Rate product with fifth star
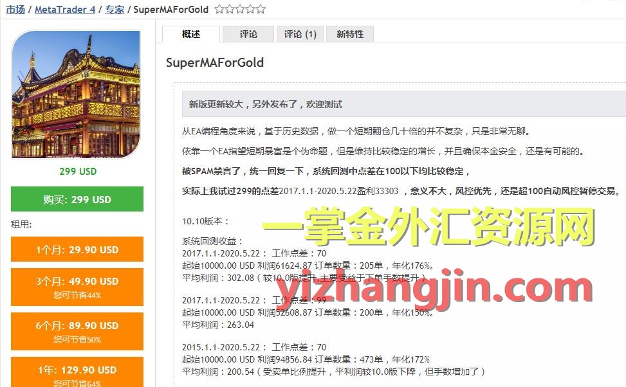This screenshot has height=387, width=626. pos(261,9)
